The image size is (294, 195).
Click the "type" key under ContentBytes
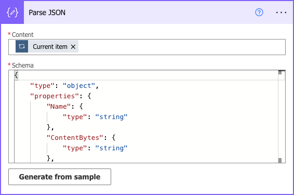[75, 148]
